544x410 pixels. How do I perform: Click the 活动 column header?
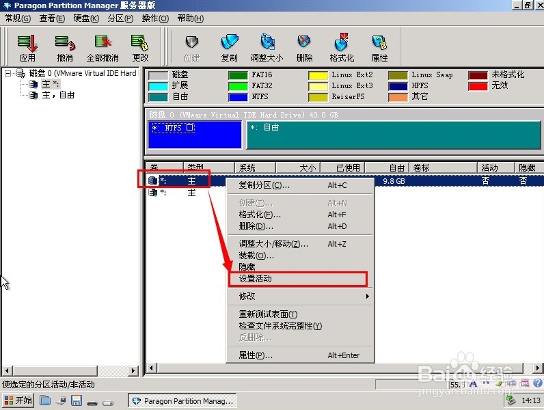496,167
